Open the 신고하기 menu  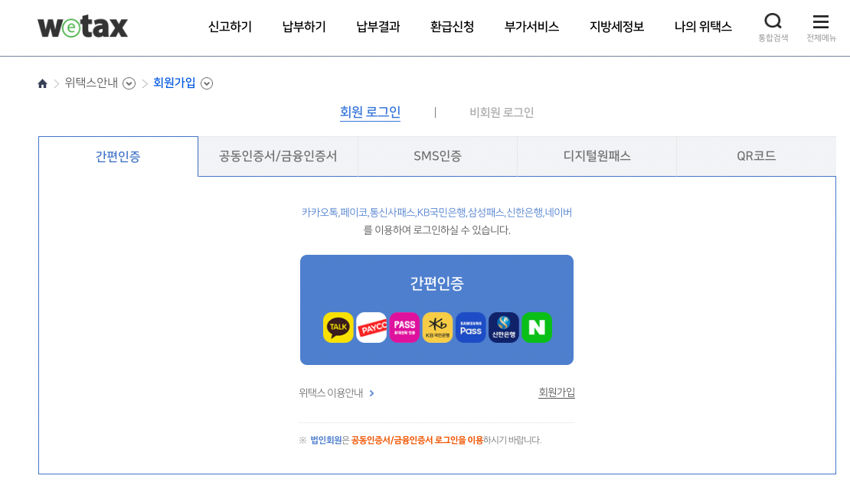[230, 27]
